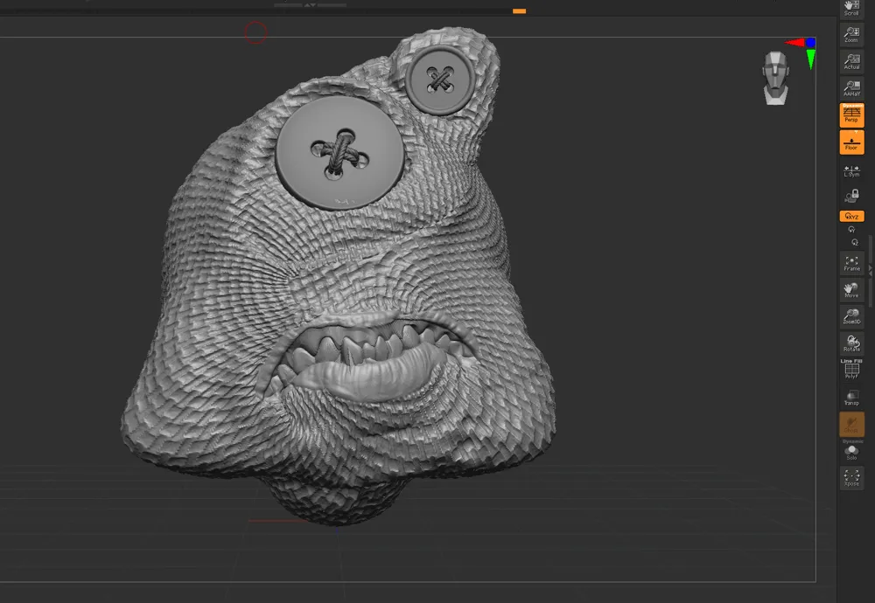Click the Scroll canvas button

851,8
